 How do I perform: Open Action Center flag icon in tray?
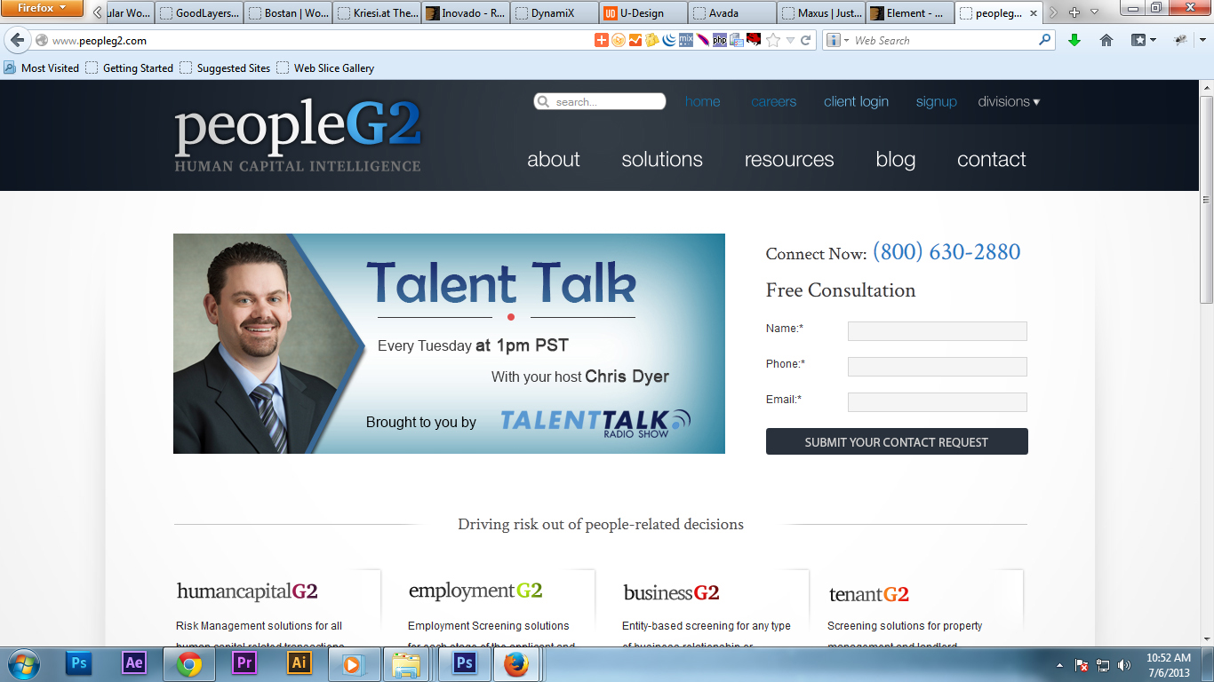tap(1082, 665)
